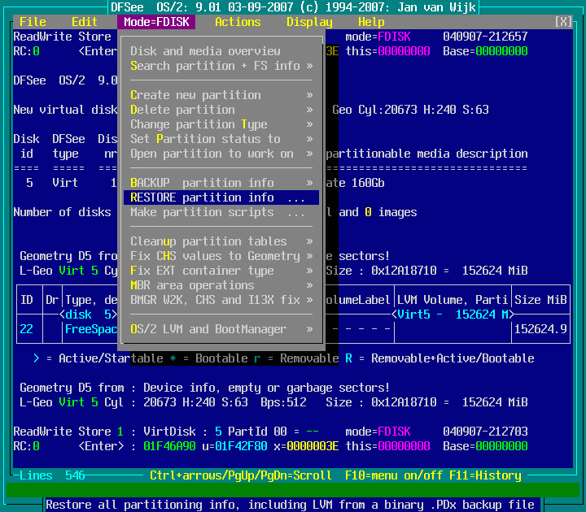Open the File menu

click(x=33, y=22)
